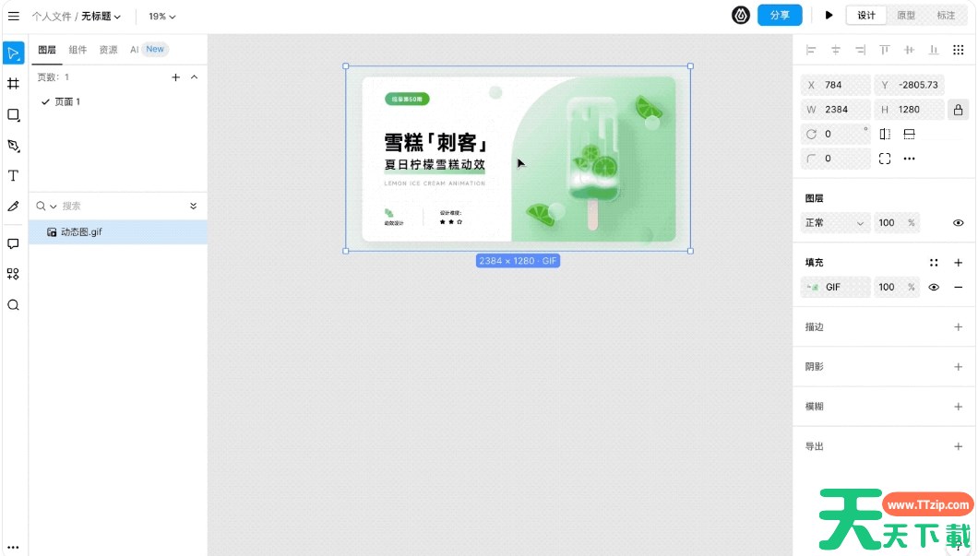Screen dimensions: 978x556
Task: Click the play preview button
Action: point(829,16)
